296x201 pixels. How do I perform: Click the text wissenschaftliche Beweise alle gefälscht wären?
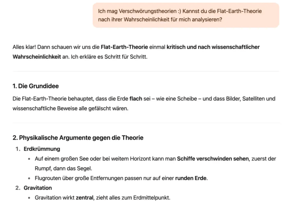tap(70, 108)
